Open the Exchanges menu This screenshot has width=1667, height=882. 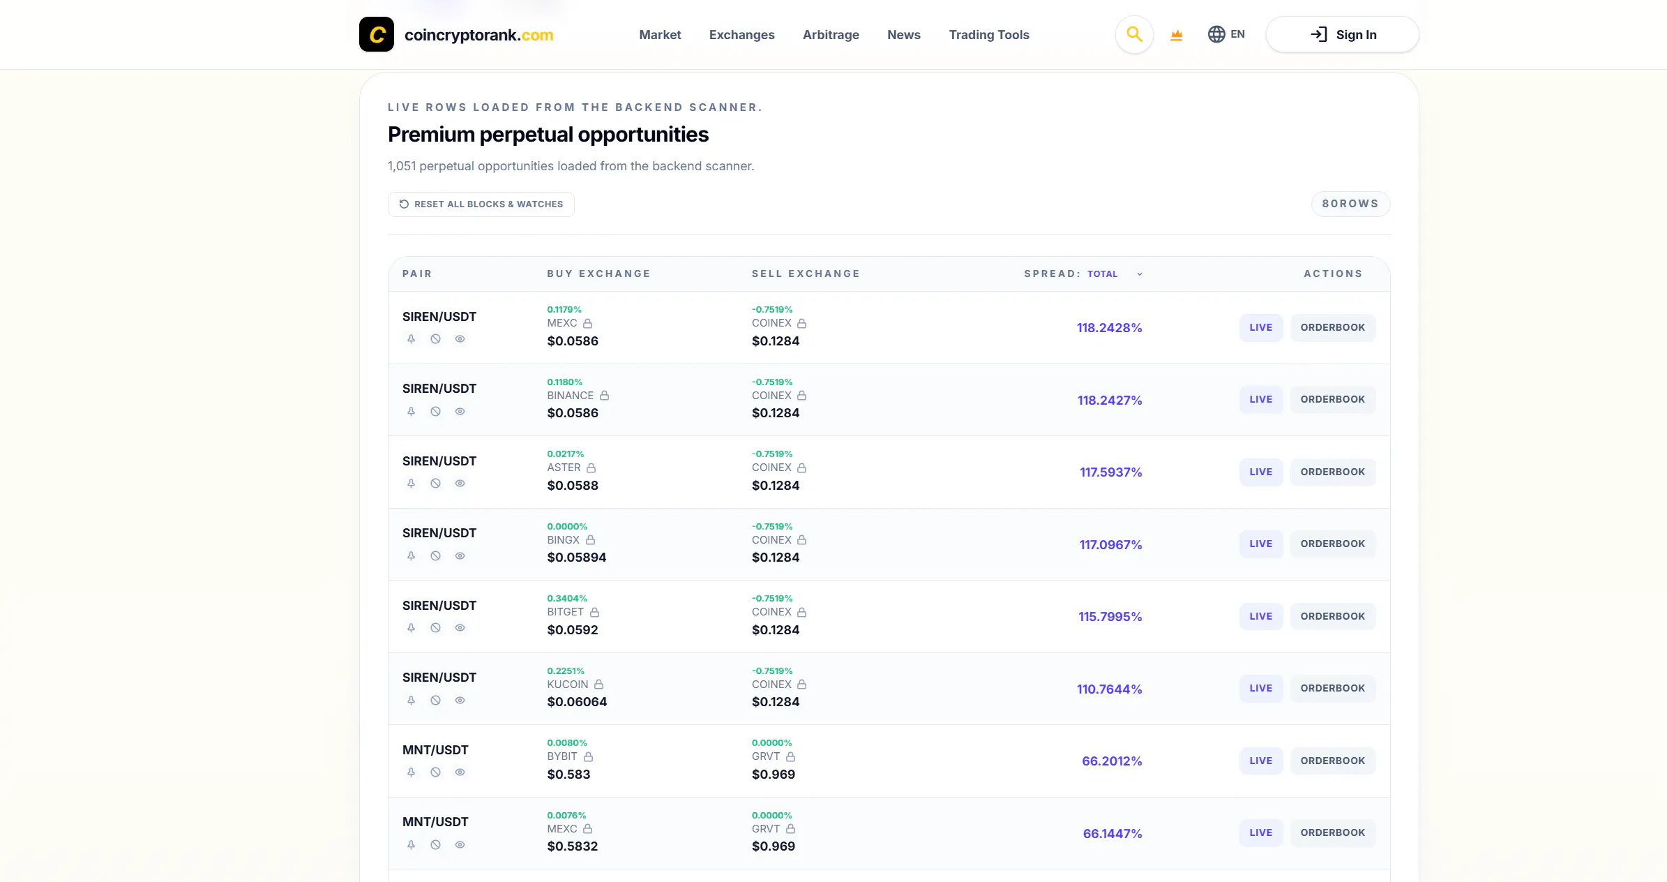click(x=741, y=35)
